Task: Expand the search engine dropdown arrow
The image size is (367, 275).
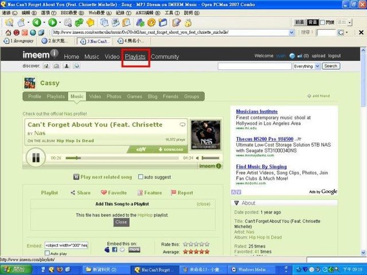Action: 346,33
